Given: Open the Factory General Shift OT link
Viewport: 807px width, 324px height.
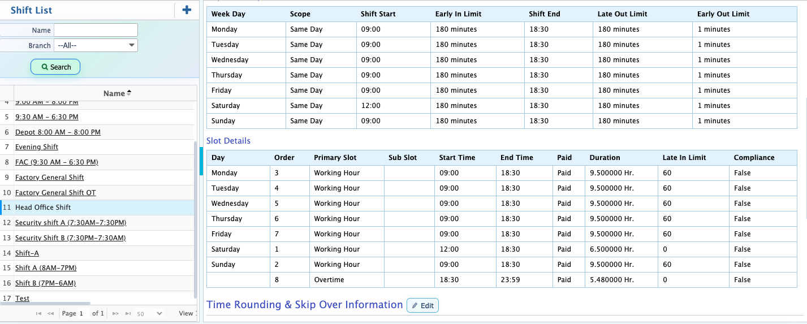Looking at the screenshot, I should (x=55, y=193).
